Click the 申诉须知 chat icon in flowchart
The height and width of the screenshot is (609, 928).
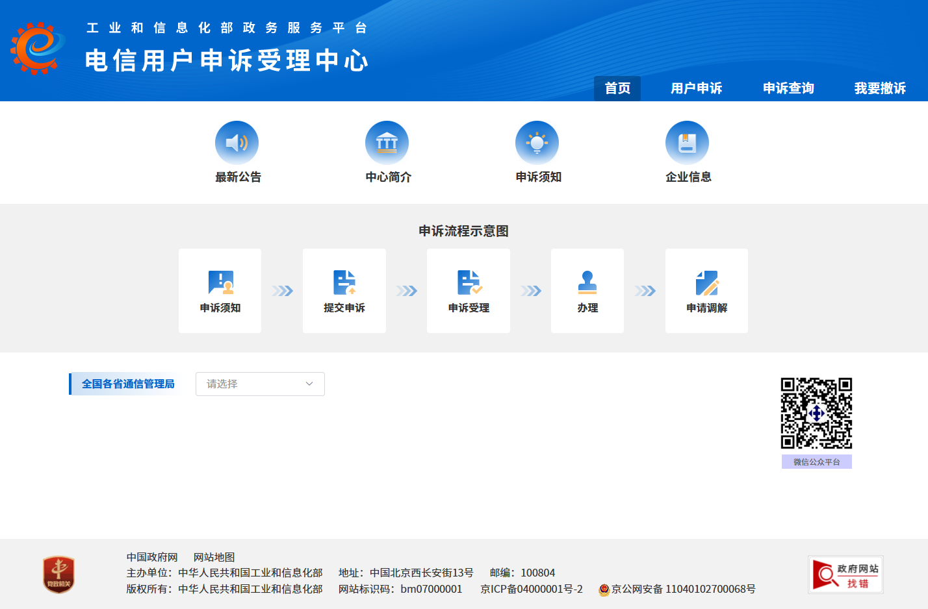(x=220, y=282)
